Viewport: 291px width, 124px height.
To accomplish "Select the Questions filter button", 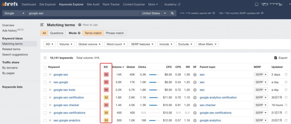I will pos(57,33).
